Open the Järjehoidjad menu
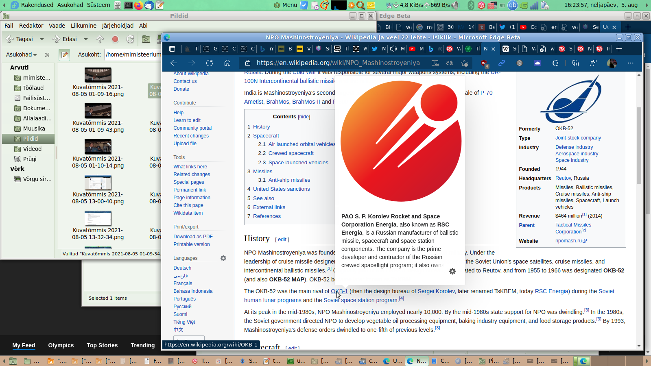This screenshot has height=366, width=651. [x=118, y=26]
